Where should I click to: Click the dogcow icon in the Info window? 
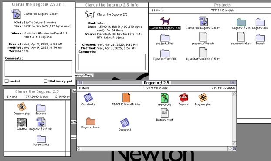click(89, 14)
